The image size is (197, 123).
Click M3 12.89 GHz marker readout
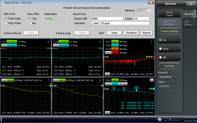pos(137,108)
